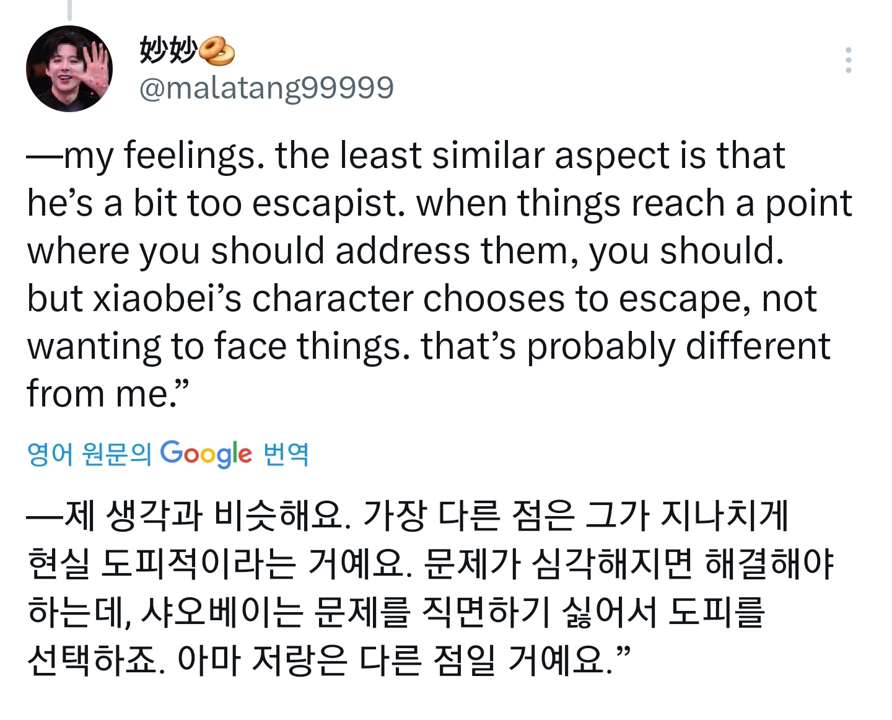
Task: Click the display name 妙妙
Action: [x=168, y=50]
